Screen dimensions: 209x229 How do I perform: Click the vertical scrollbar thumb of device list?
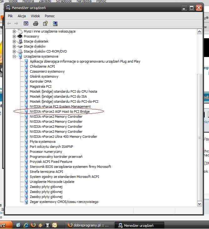tap(200, 138)
